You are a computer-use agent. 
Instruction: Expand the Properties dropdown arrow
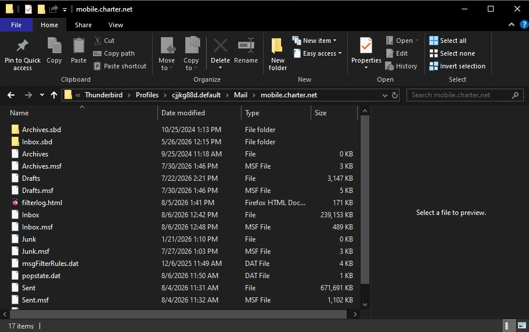[366, 67]
